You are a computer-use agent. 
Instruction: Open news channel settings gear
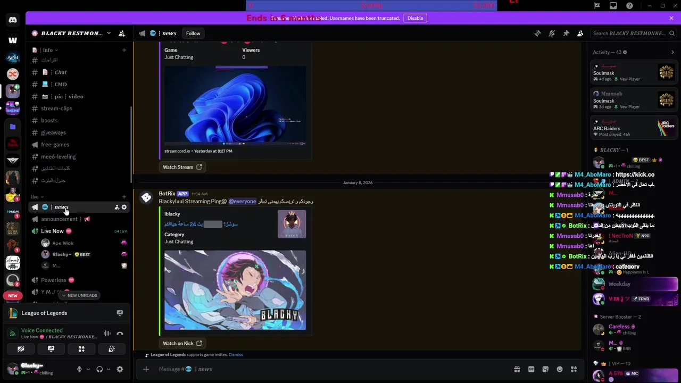tap(124, 207)
